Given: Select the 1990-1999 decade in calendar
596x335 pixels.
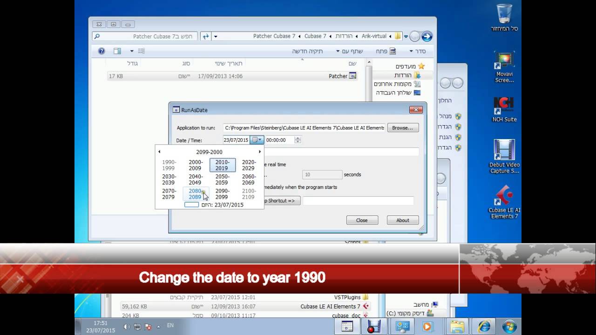Looking at the screenshot, I should tap(169, 165).
